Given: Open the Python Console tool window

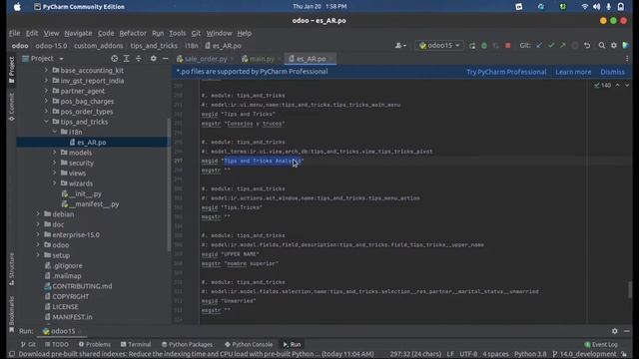Looking at the screenshot, I should (249, 344).
